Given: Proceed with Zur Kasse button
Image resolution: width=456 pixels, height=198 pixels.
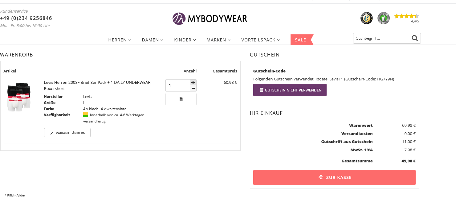Looking at the screenshot, I should point(334,177).
